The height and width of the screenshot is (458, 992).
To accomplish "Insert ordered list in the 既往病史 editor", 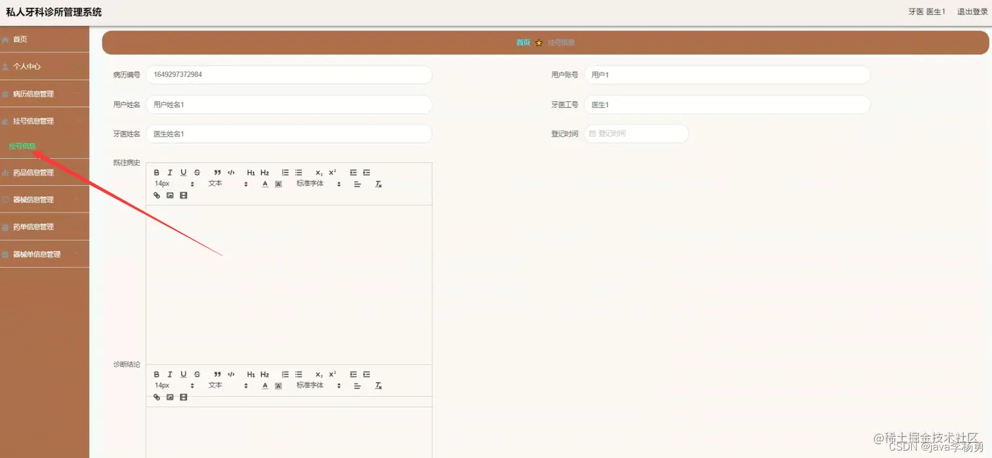I will pos(285,173).
